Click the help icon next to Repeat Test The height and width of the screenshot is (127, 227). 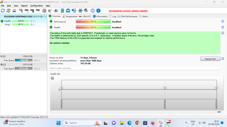point(223,59)
